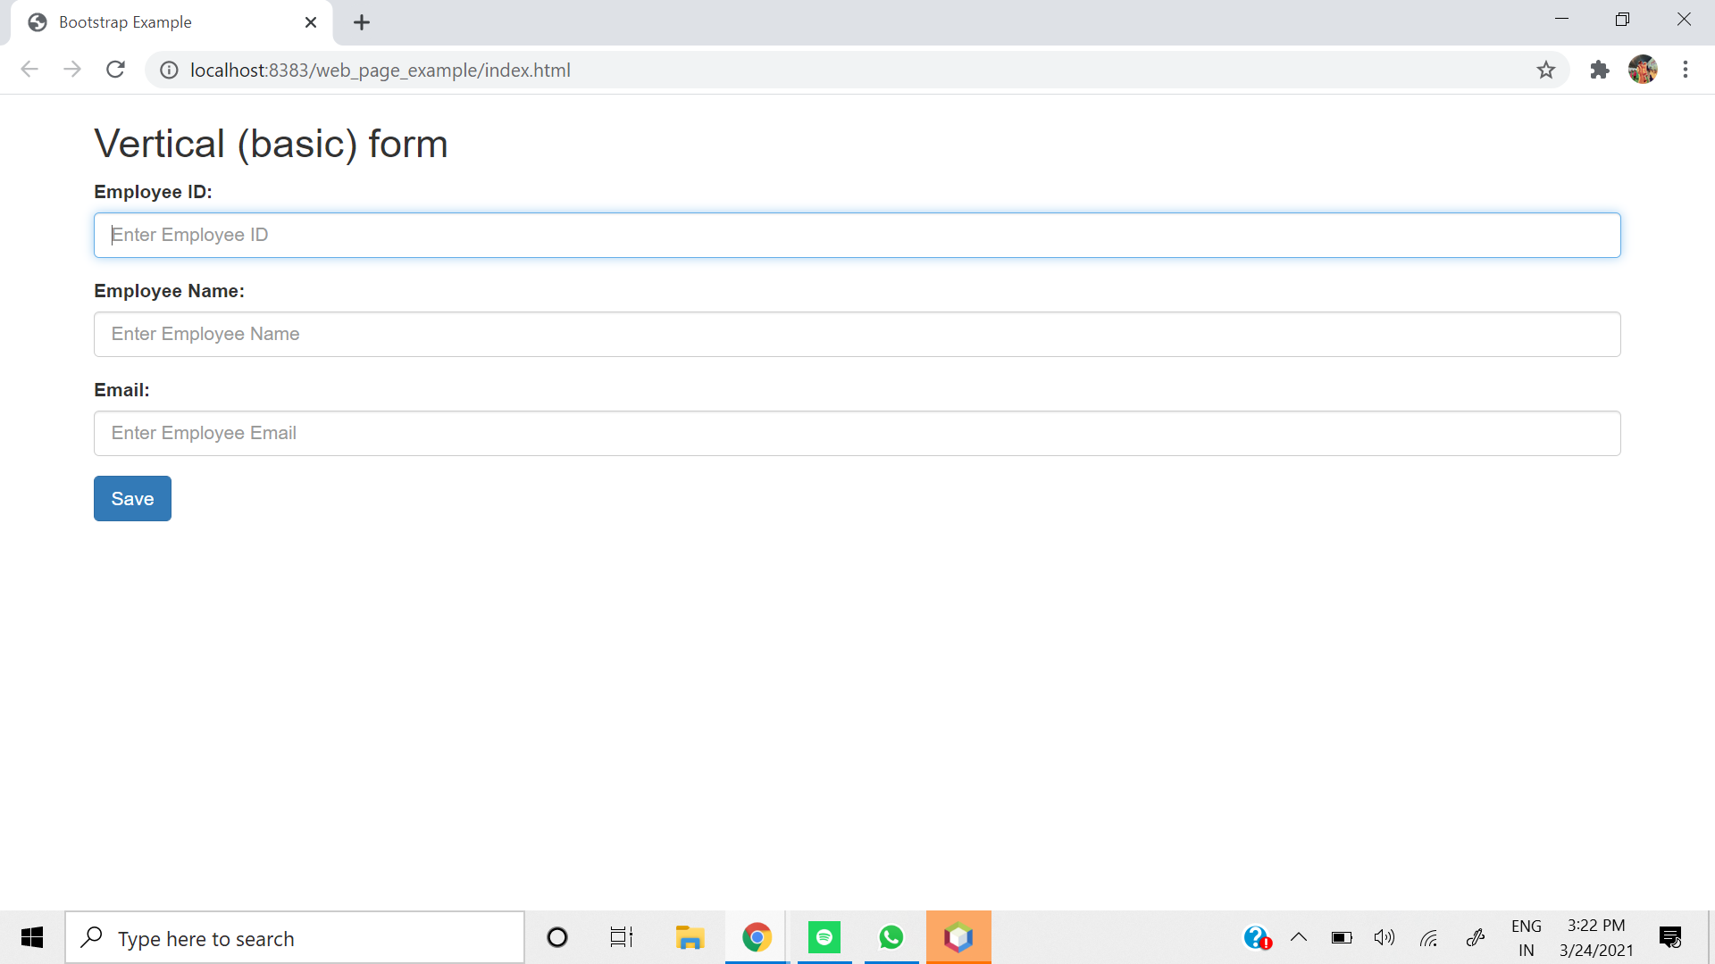Click the Email label
The height and width of the screenshot is (964, 1715).
121,390
